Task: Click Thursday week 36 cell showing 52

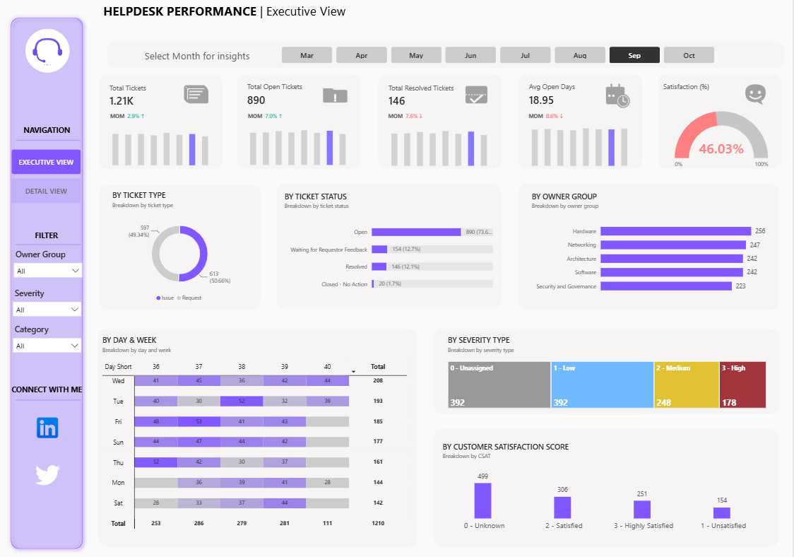Action: tap(156, 462)
